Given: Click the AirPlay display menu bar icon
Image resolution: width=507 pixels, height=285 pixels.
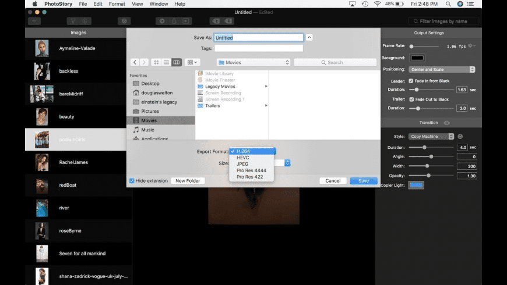Looking at the screenshot, I should click(352, 4).
